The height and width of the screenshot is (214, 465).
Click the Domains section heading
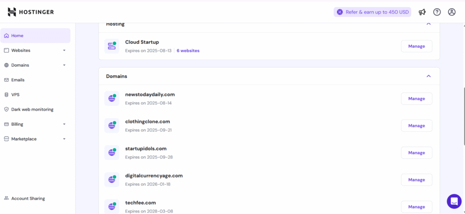[x=117, y=76]
